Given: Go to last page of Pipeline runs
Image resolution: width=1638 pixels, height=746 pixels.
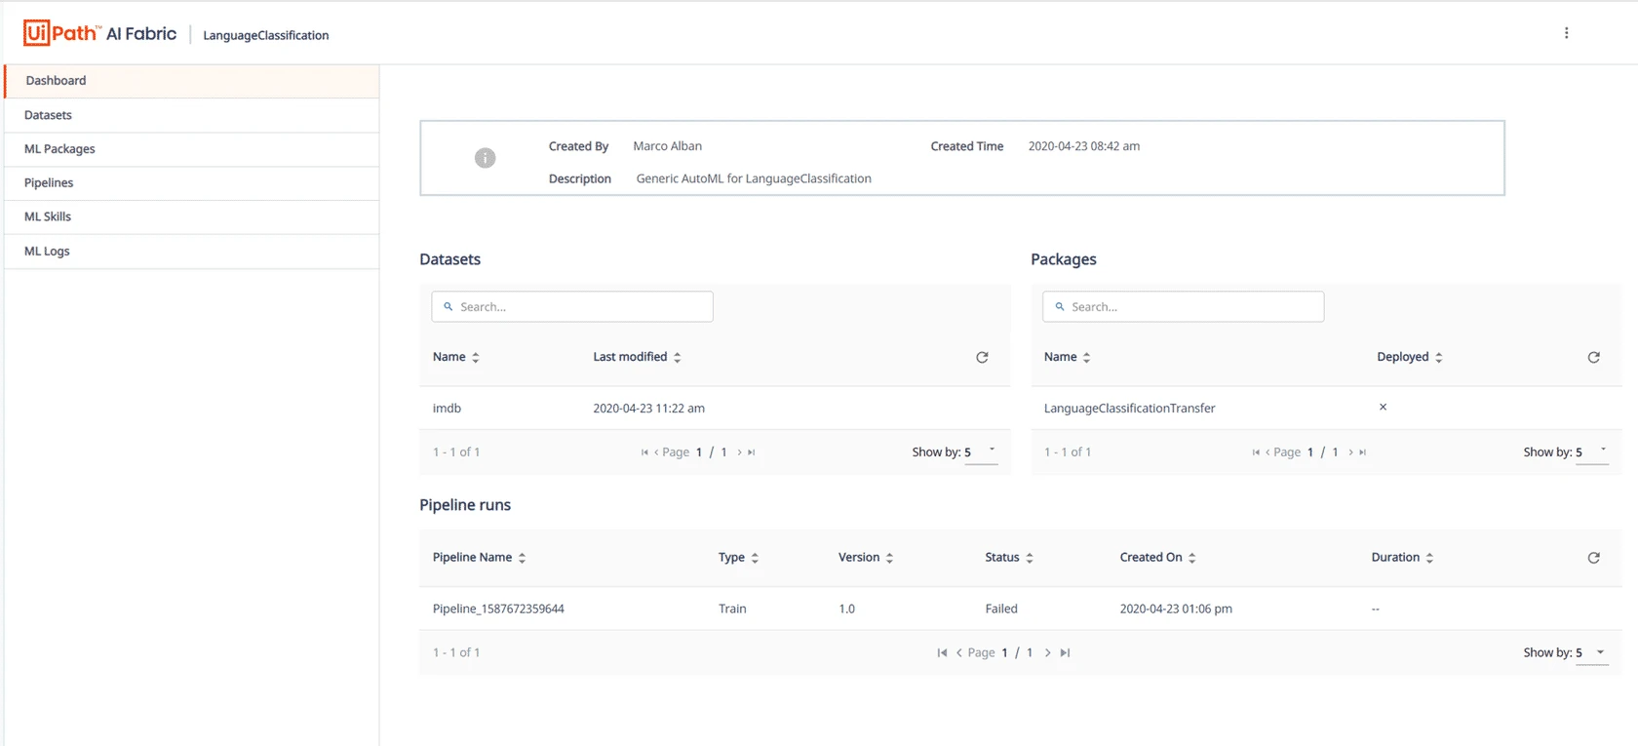Looking at the screenshot, I should [1065, 652].
